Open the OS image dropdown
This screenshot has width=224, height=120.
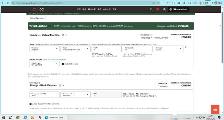tap(168, 49)
